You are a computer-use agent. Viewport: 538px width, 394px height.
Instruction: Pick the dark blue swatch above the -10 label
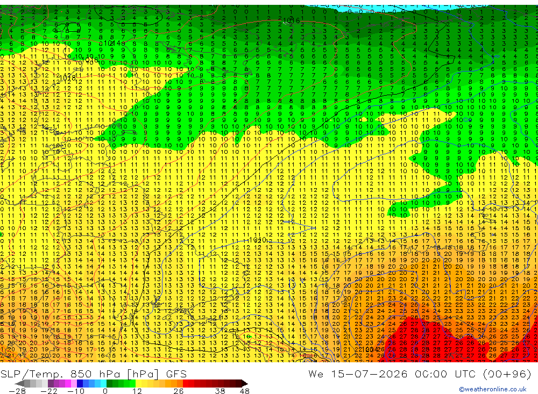[80, 383]
